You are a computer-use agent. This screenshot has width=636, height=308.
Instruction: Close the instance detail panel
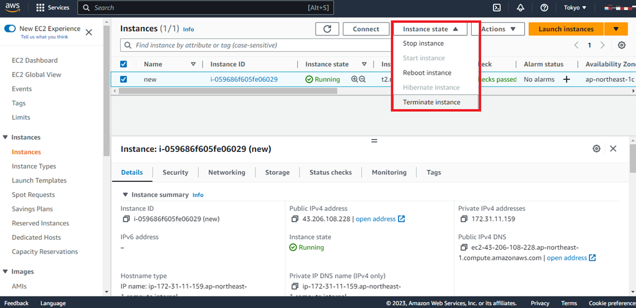point(613,148)
